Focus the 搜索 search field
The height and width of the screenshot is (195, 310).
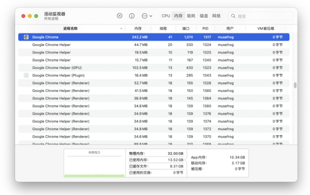click(x=261, y=16)
